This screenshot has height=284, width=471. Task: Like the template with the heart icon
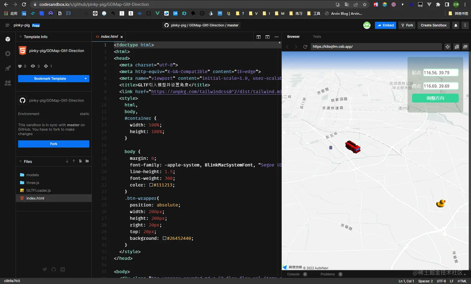(19, 66)
